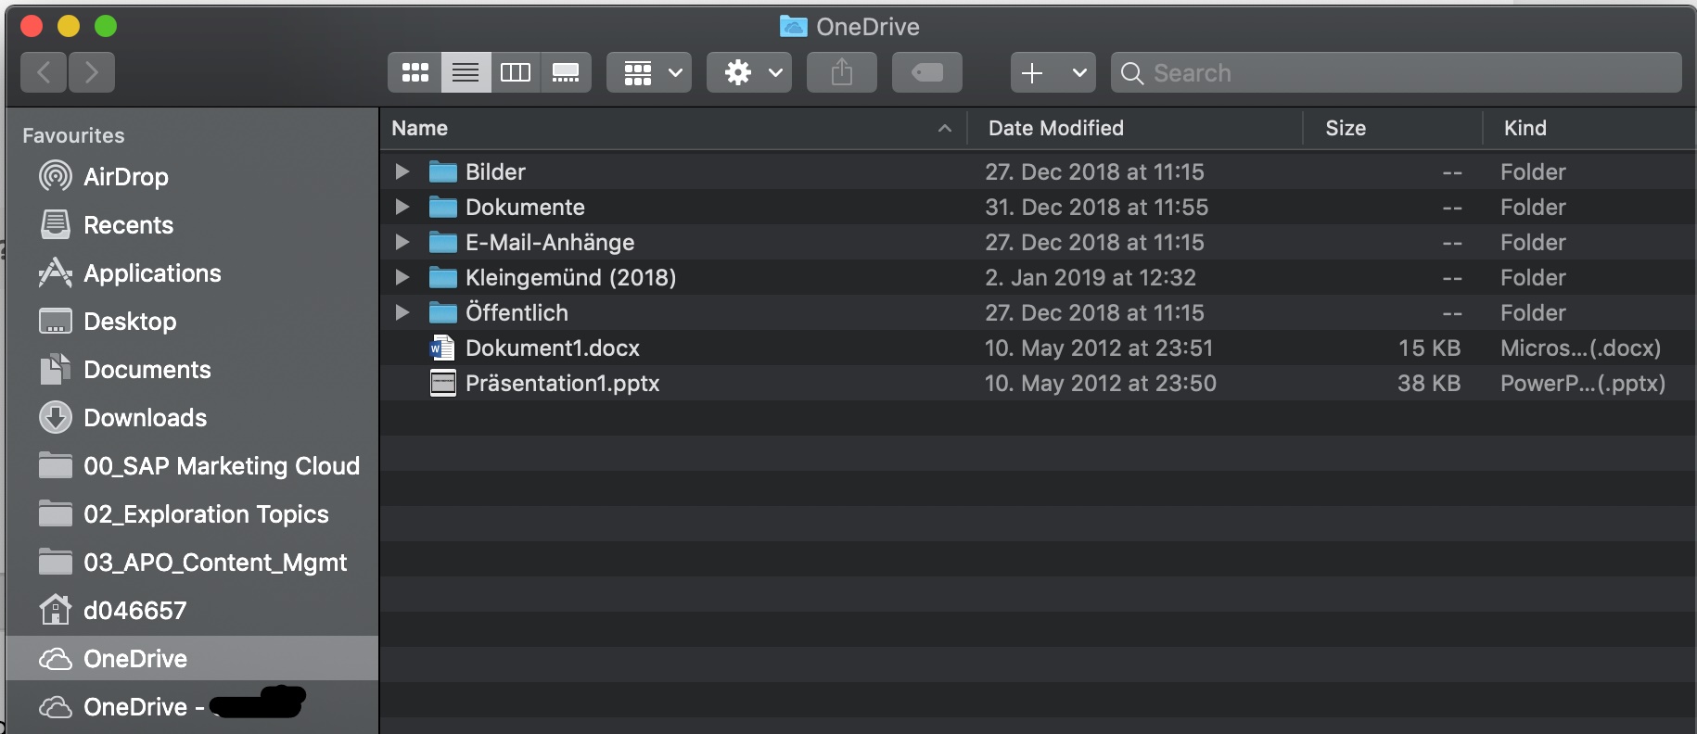The image size is (1697, 734).
Task: Open the 00_SAP Marketing Cloud sidebar folder
Action: click(192, 465)
